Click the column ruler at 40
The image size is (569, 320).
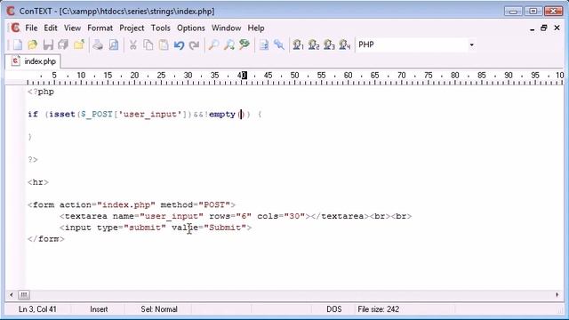[x=242, y=76]
